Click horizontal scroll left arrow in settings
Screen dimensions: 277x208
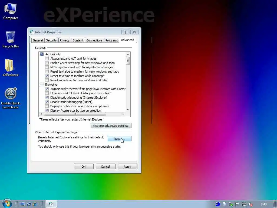[41, 114]
